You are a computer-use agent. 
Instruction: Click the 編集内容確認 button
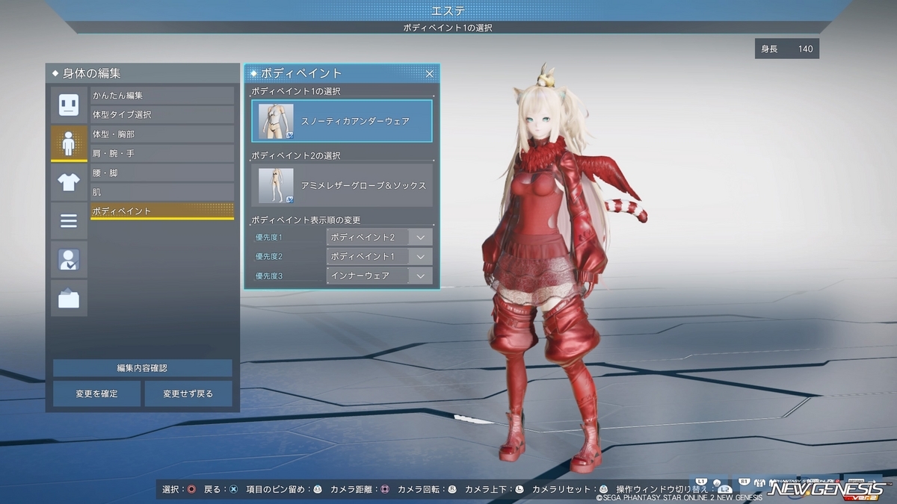pyautogui.click(x=142, y=368)
